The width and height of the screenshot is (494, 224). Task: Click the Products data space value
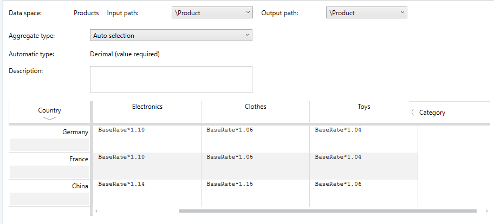(86, 13)
